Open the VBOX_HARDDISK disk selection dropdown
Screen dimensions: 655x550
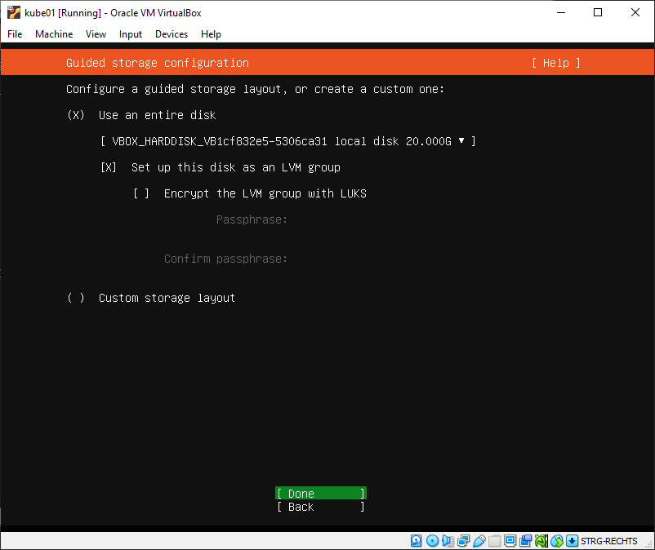(x=287, y=141)
